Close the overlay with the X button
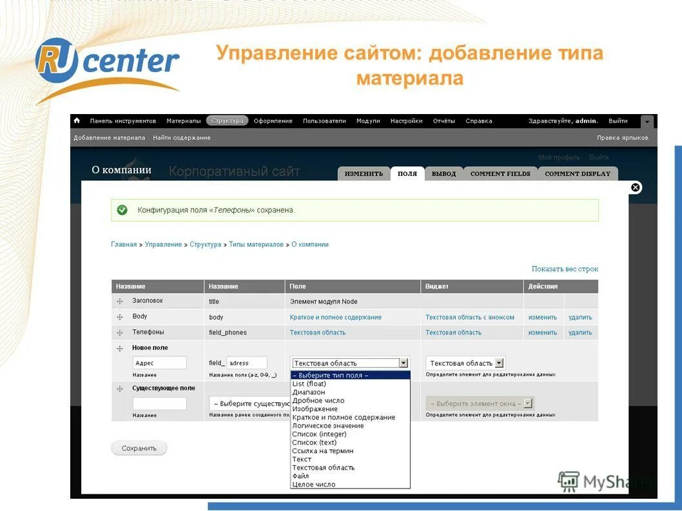 click(635, 187)
